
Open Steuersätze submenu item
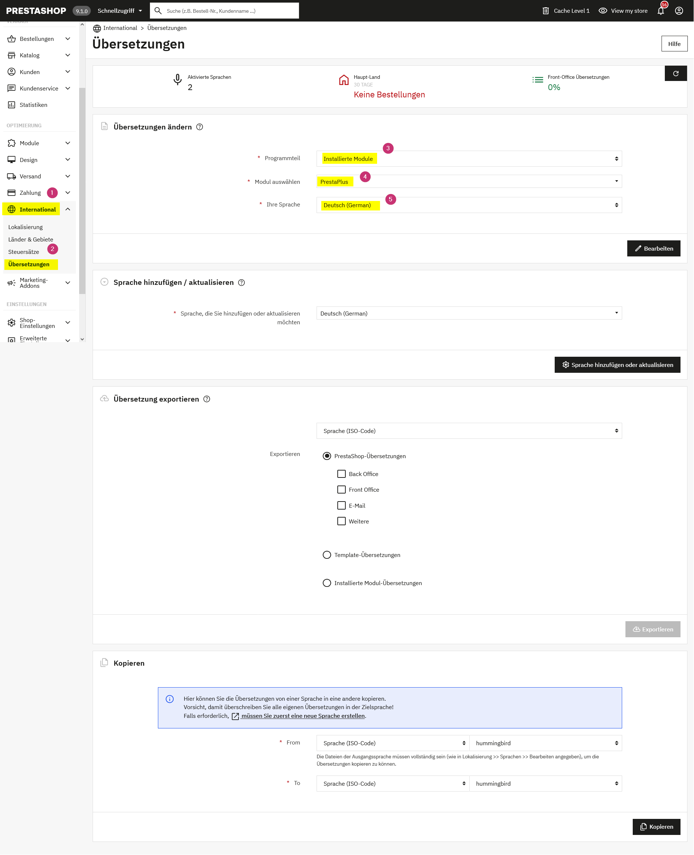[24, 252]
